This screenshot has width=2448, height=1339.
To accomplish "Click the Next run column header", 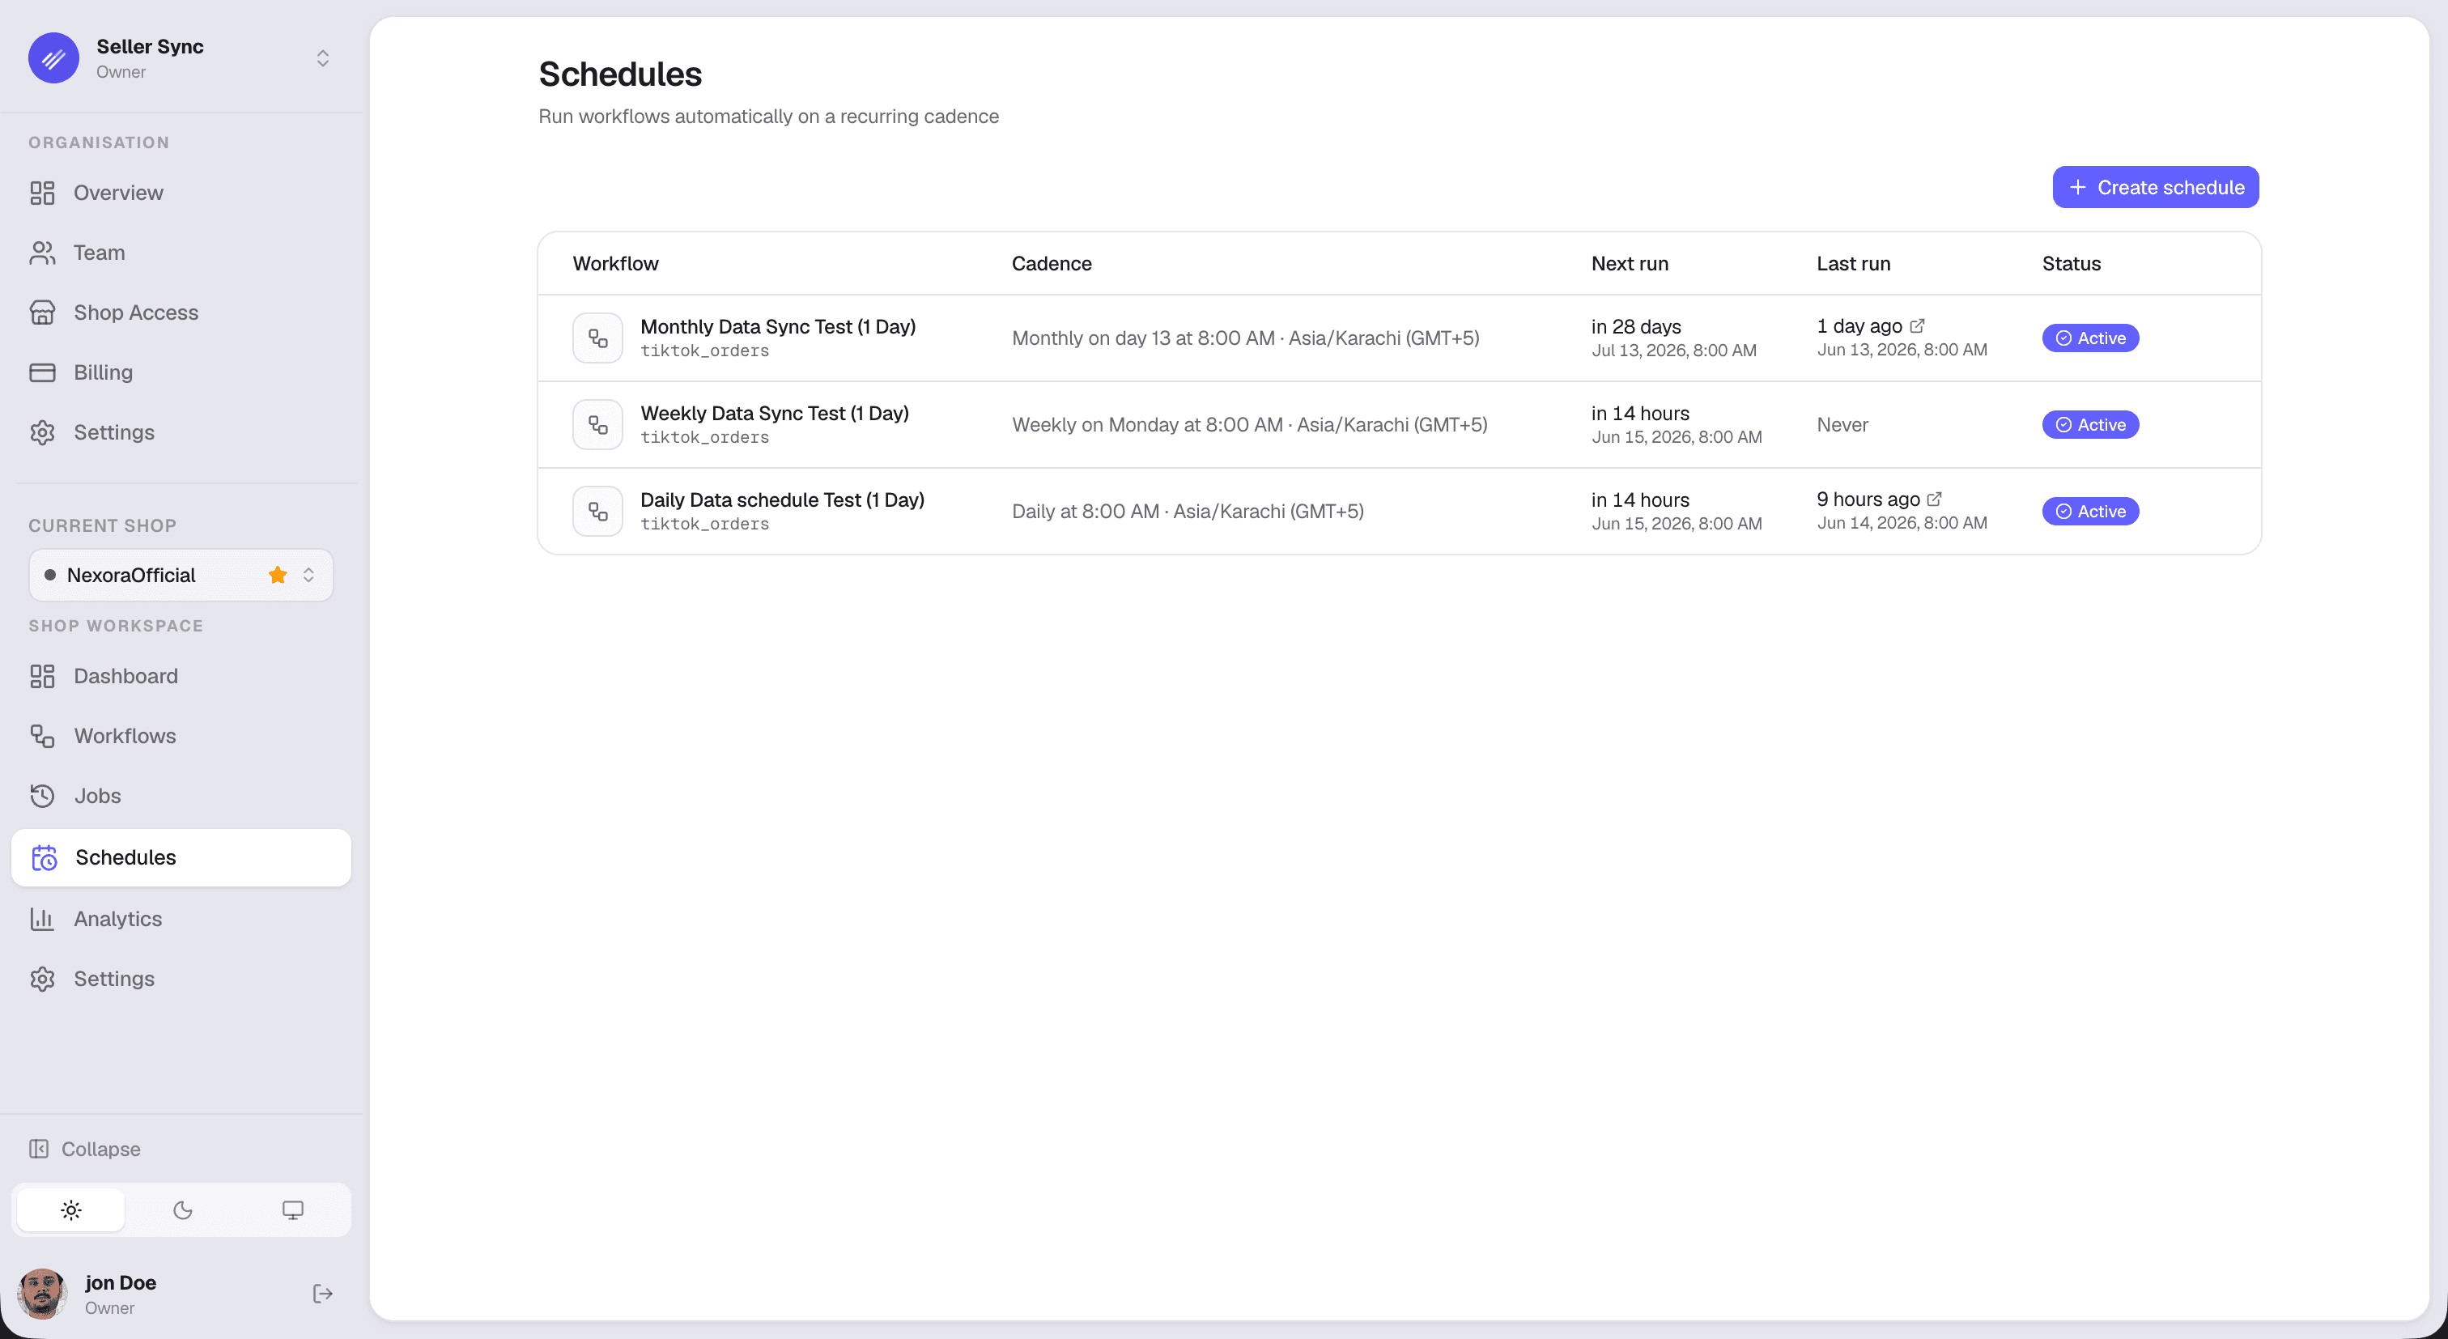I will click(x=1630, y=263).
